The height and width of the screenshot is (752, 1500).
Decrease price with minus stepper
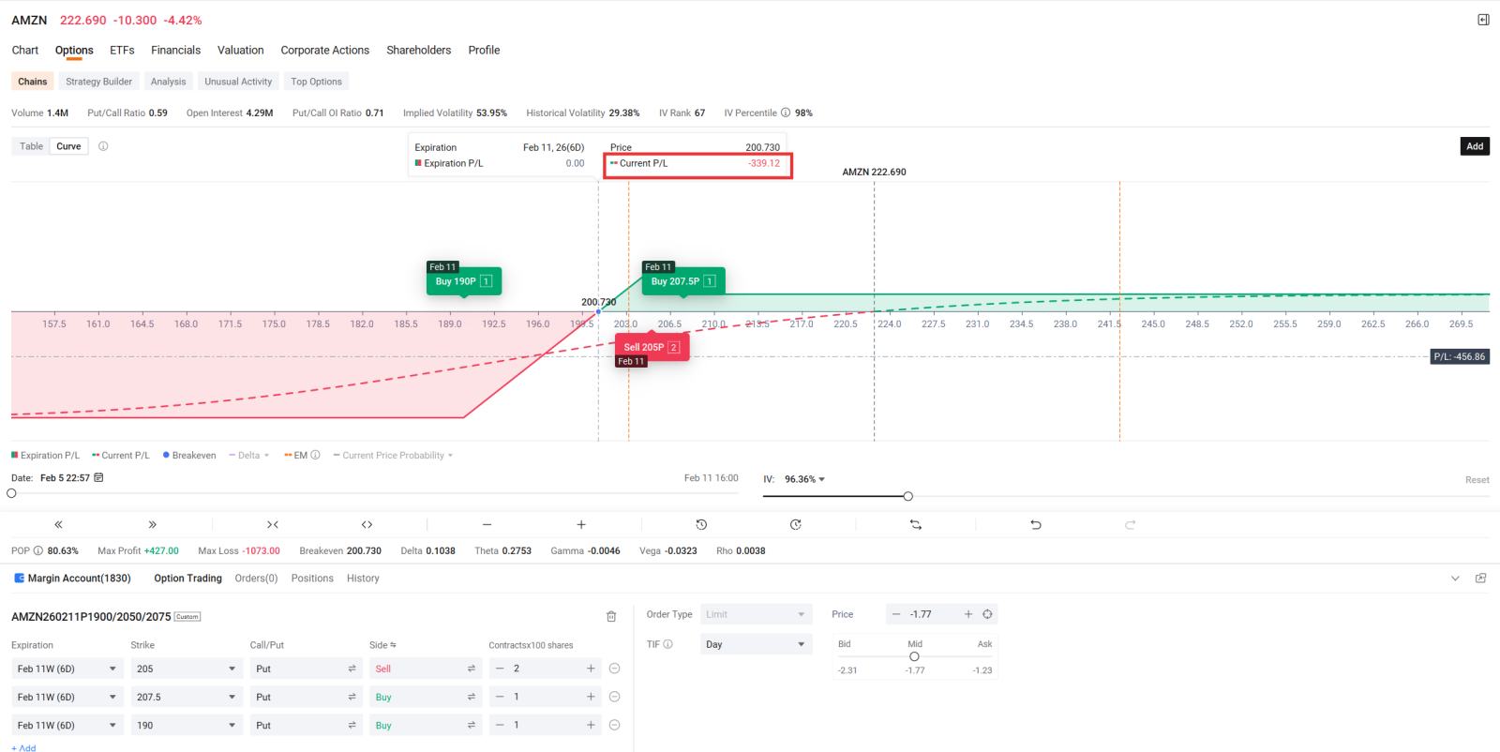(896, 614)
